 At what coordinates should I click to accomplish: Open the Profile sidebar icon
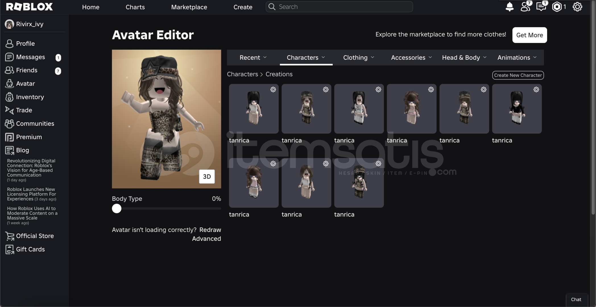tap(9, 43)
